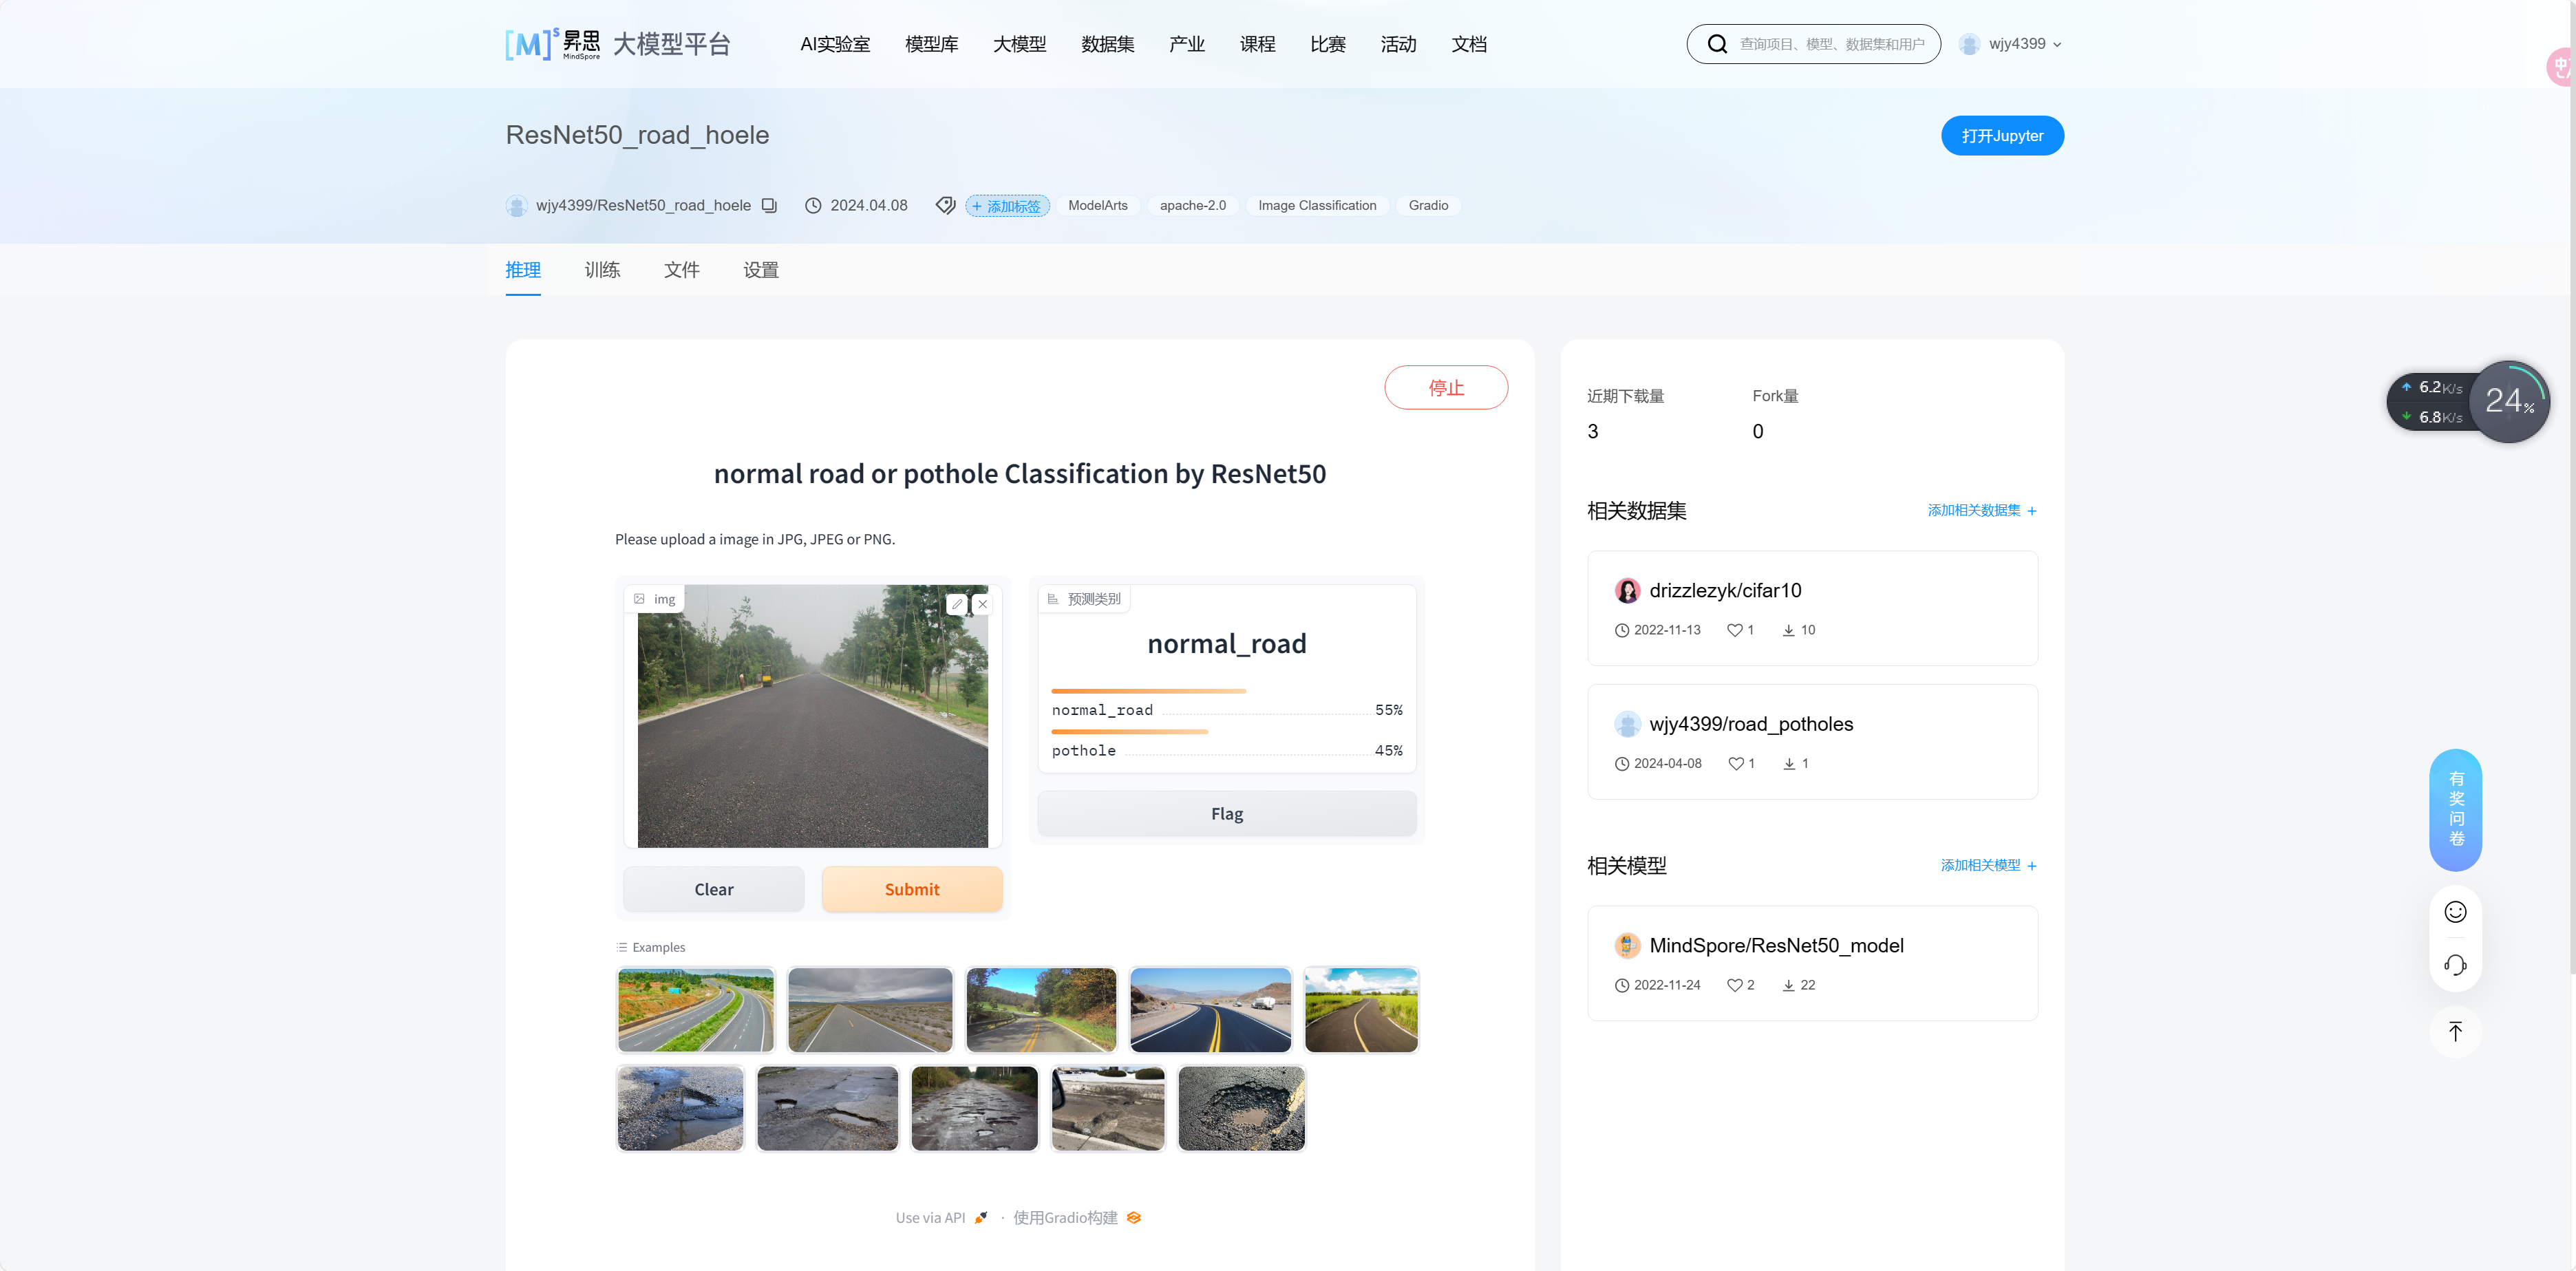Viewport: 2576px width, 1271px height.
Task: Switch to the 训练 tab
Action: tap(602, 270)
